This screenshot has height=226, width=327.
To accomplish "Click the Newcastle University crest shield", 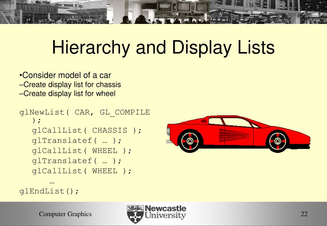I will pos(135,214).
